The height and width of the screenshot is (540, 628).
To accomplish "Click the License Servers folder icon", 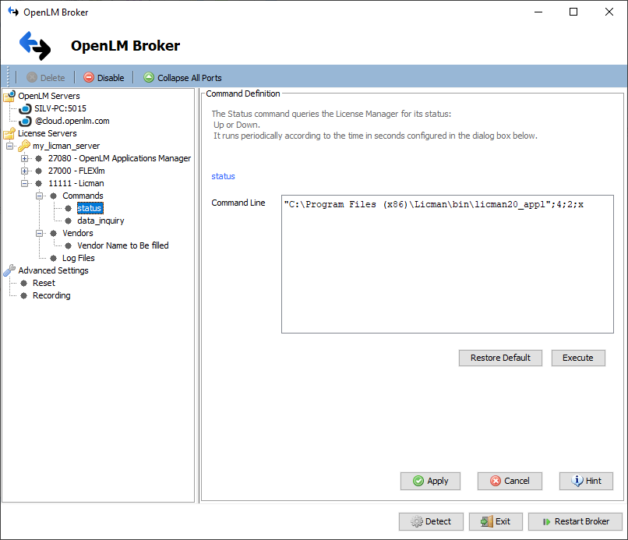I will point(9,133).
